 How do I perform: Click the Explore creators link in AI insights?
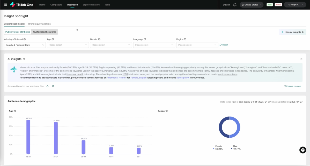[292, 86]
